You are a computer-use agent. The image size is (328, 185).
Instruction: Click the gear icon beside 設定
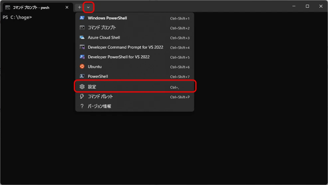(x=82, y=87)
